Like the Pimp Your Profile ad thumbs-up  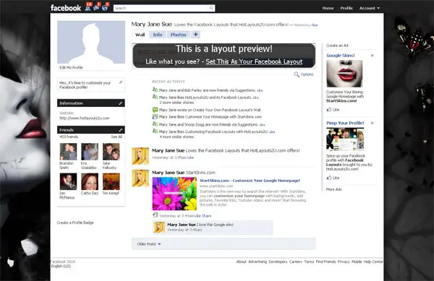(329, 178)
